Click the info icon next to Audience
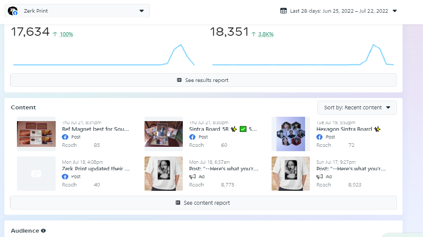The image size is (423, 237). pyautogui.click(x=43, y=230)
